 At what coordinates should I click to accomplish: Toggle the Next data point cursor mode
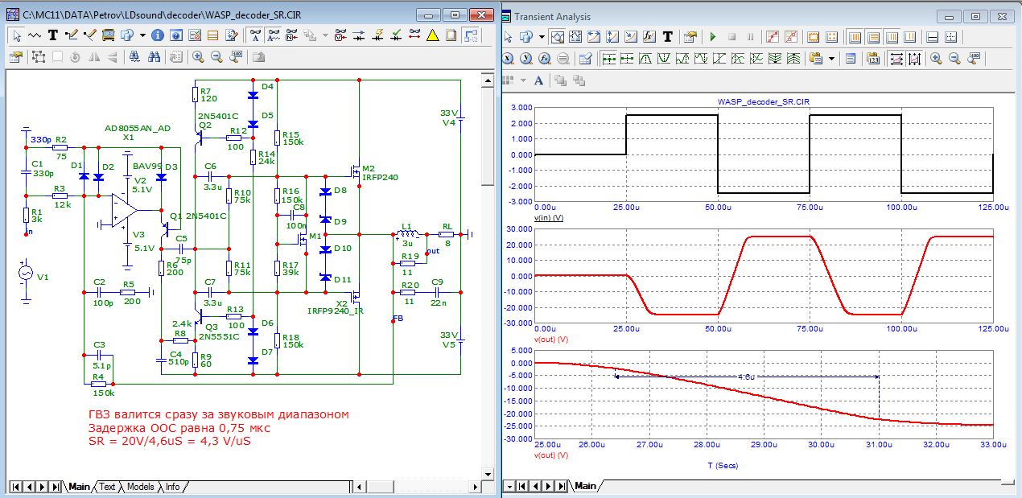(x=610, y=59)
